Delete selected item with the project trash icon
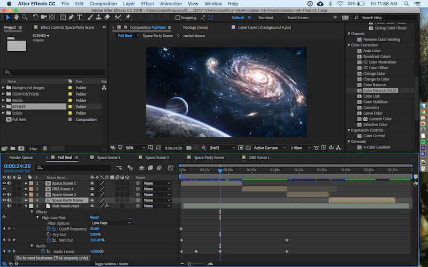The image size is (428, 267). click(45, 148)
